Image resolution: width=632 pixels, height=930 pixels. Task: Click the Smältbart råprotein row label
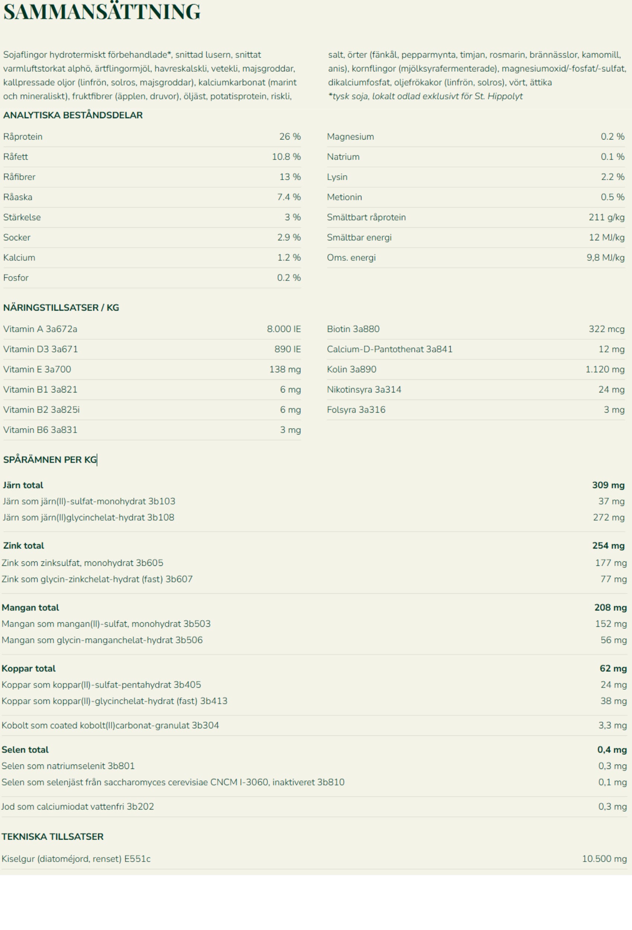366,217
